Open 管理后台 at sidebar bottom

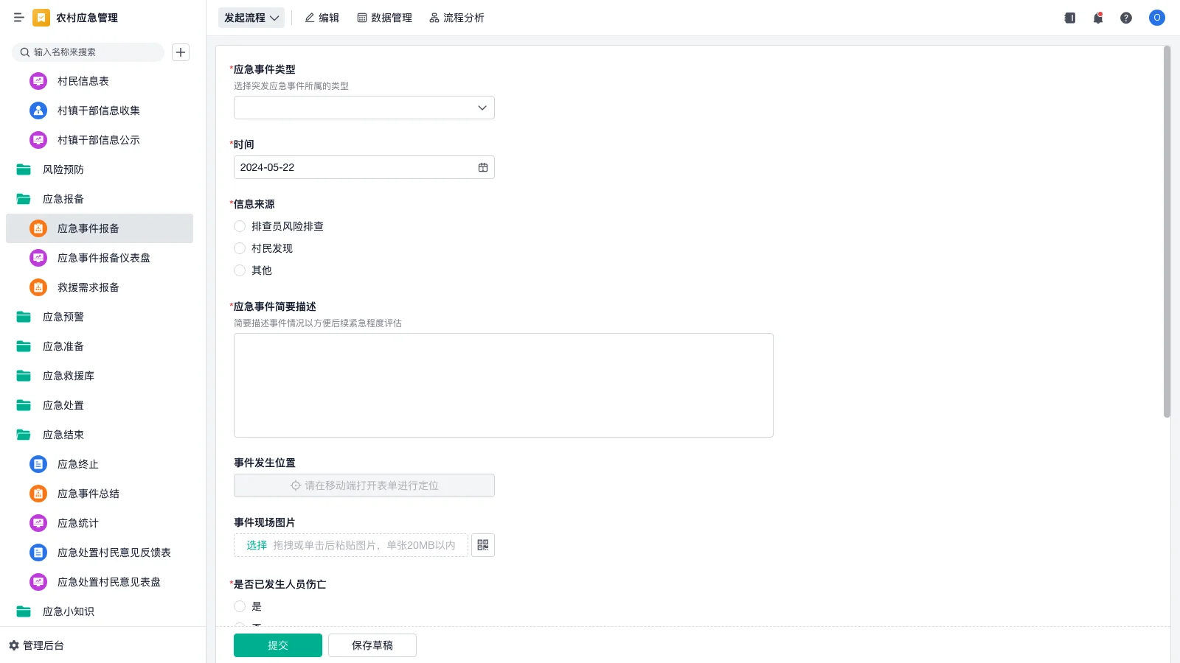(37, 645)
